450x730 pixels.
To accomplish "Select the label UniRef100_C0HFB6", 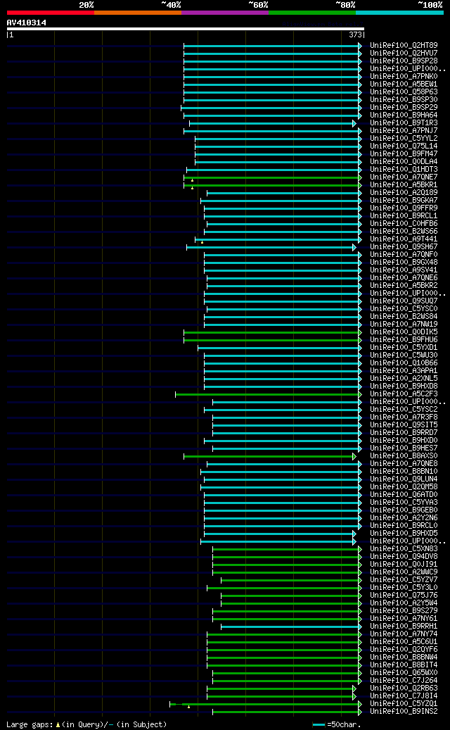I will pyautogui.click(x=404, y=223).
